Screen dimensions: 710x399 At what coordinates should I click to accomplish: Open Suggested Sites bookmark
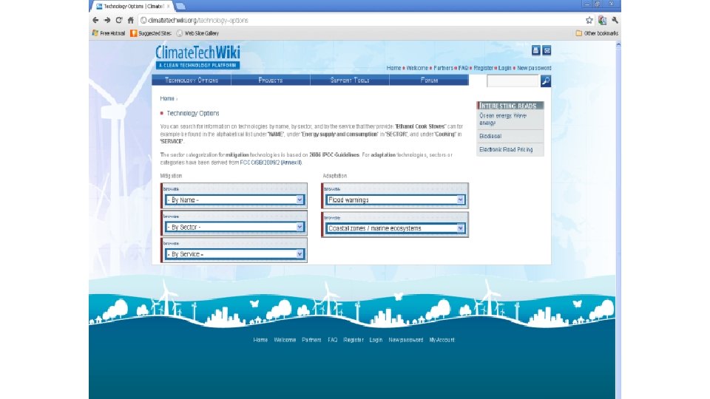coord(151,33)
